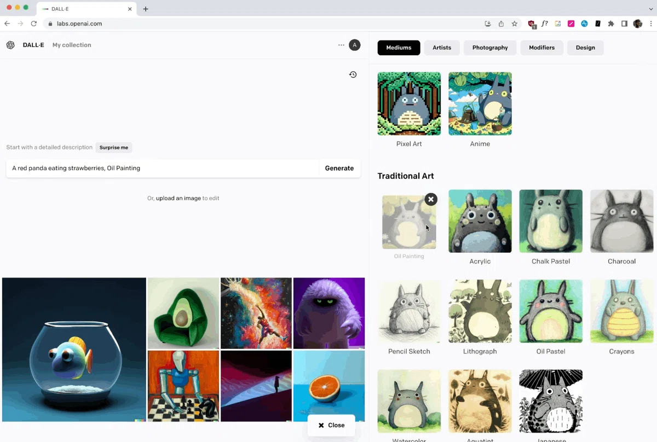The width and height of the screenshot is (657, 442).
Task: Select the Anime style thumbnail
Action: click(480, 103)
